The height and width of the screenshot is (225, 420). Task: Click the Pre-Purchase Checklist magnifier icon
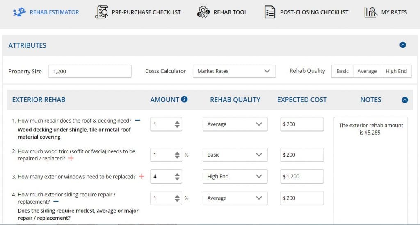pos(102,12)
